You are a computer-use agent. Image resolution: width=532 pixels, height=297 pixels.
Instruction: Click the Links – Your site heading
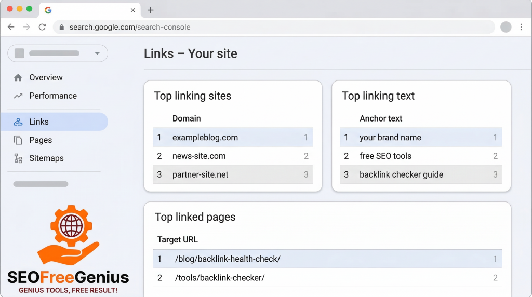click(x=190, y=53)
